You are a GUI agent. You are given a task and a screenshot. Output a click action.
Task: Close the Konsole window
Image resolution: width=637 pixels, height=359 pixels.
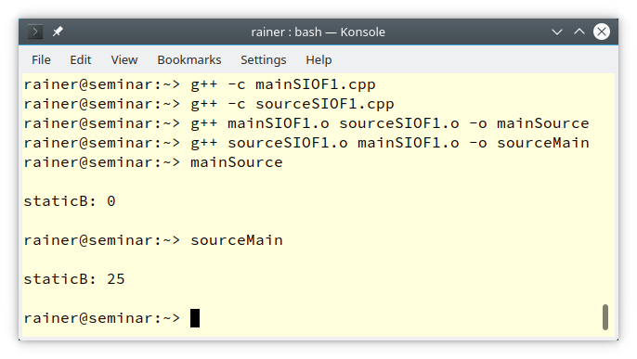pyautogui.click(x=602, y=32)
